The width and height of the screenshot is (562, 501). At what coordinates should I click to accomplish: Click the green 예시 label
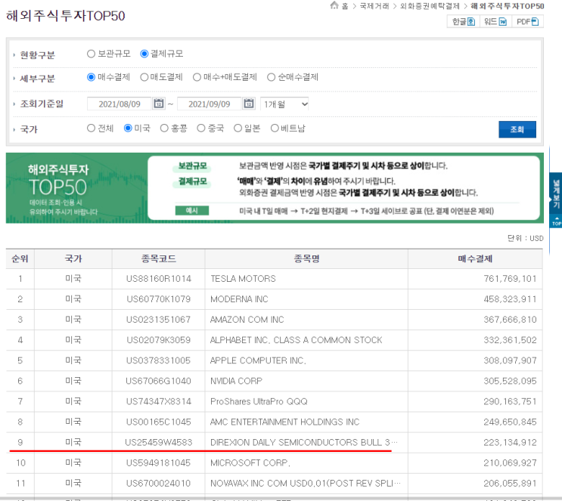192,211
